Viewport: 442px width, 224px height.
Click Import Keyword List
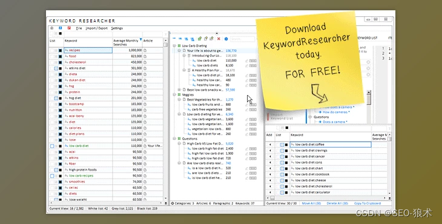pos(282,117)
